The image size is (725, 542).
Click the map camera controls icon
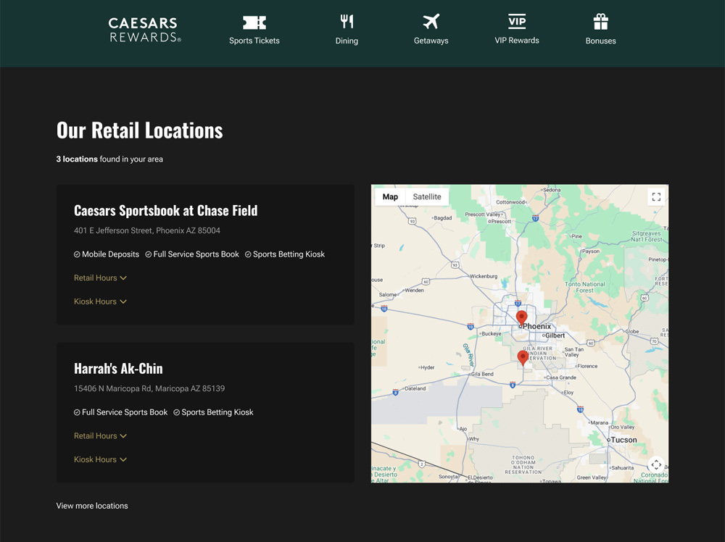pos(655,464)
